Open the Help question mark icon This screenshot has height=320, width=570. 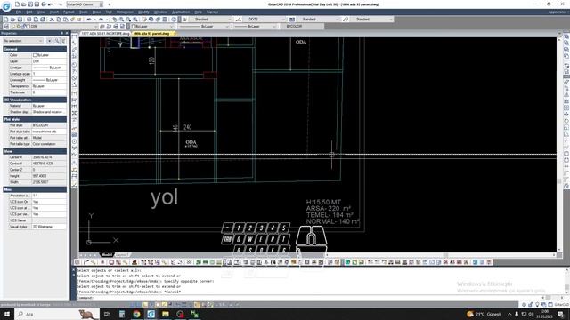click(x=174, y=20)
